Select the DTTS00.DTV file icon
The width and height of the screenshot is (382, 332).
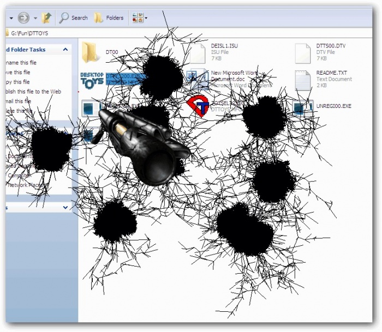(302, 53)
